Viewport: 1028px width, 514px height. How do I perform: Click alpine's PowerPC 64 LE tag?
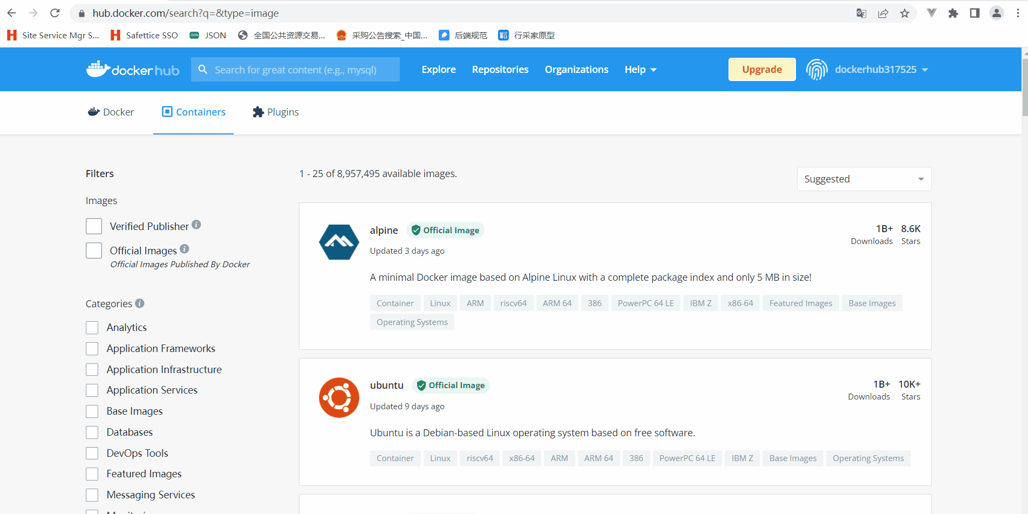pyautogui.click(x=645, y=303)
